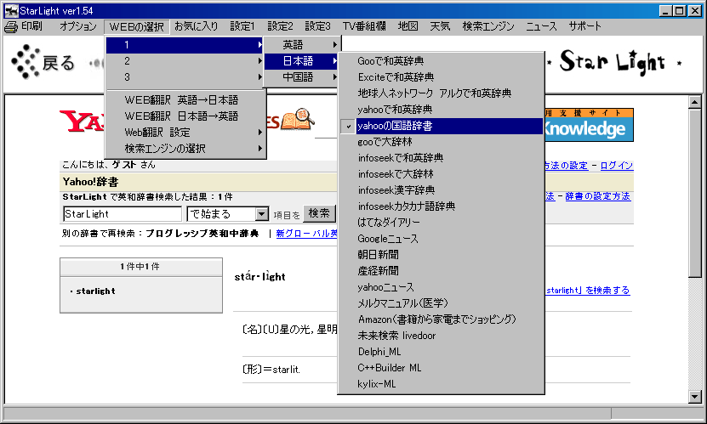Open the 新グローバル英 dictionary link
The height and width of the screenshot is (424, 707).
click(306, 234)
